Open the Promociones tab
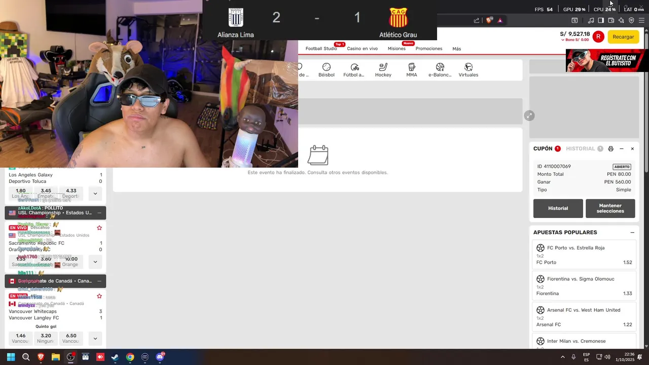This screenshot has width=649, height=365. click(429, 49)
